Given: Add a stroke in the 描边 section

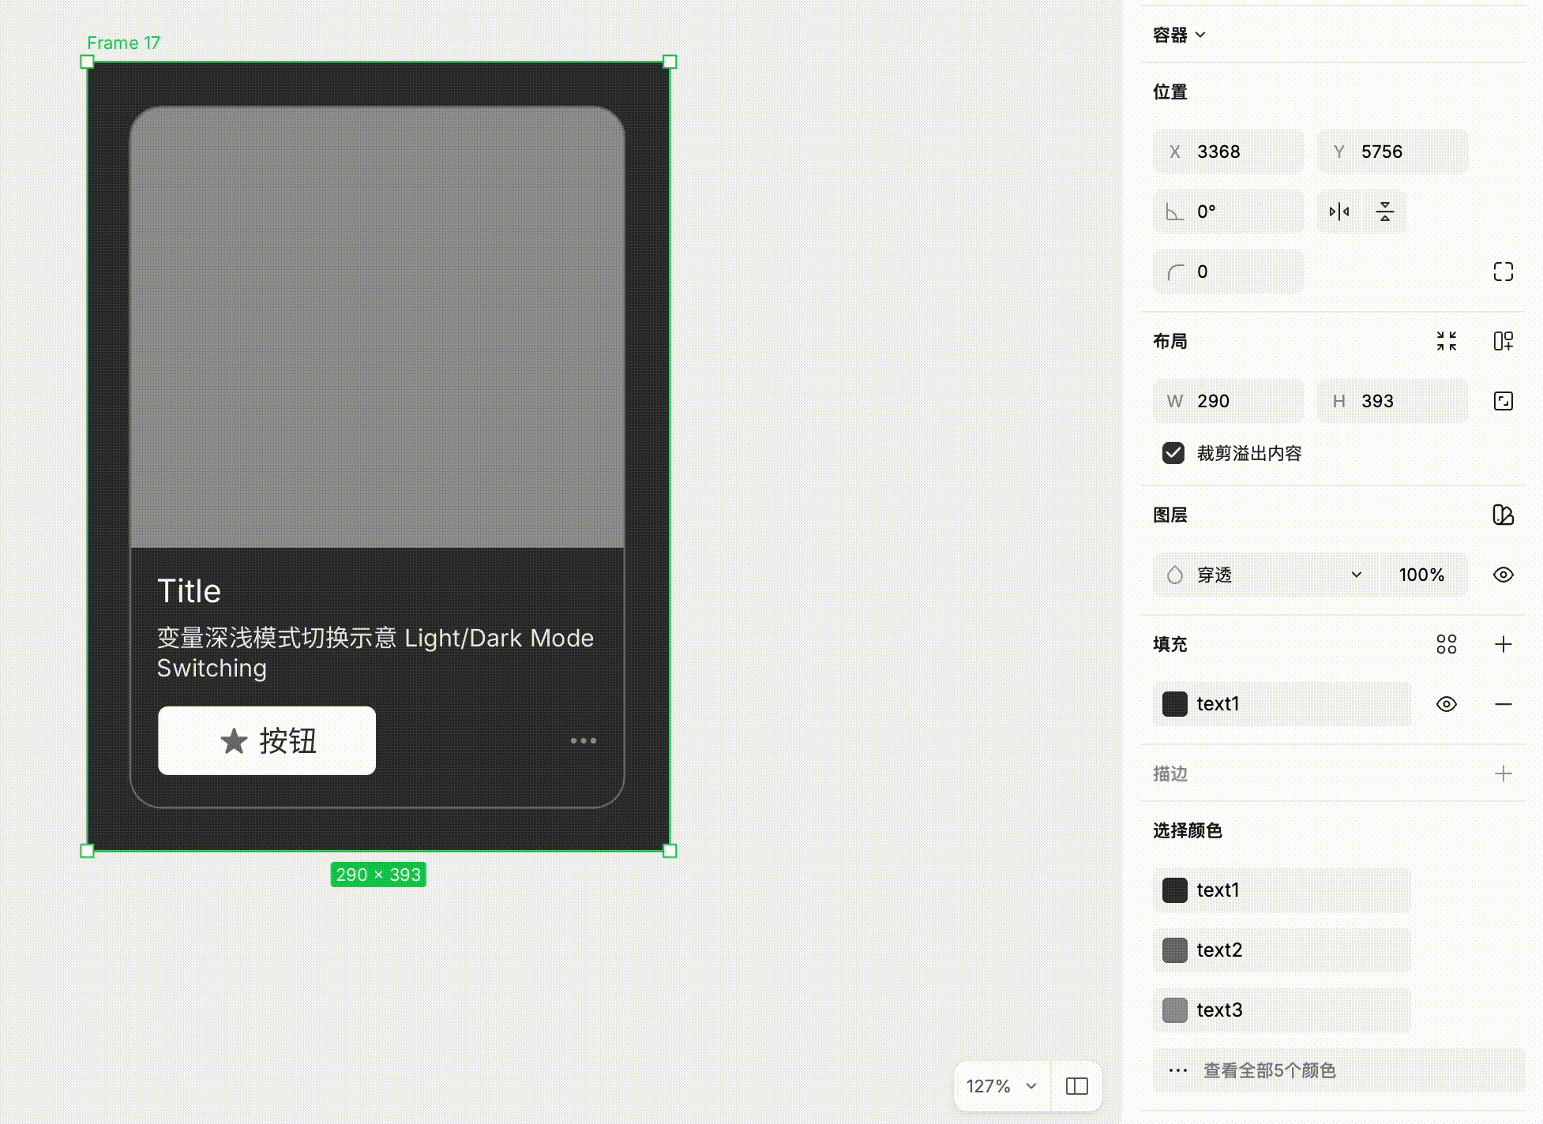Looking at the screenshot, I should point(1504,774).
